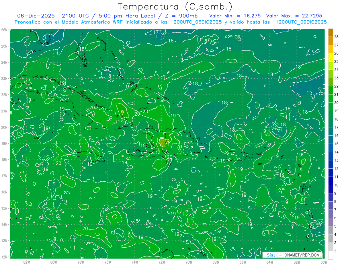Click the "66W" longitude axis label
The image size is (344, 266).
tap(243, 262)
